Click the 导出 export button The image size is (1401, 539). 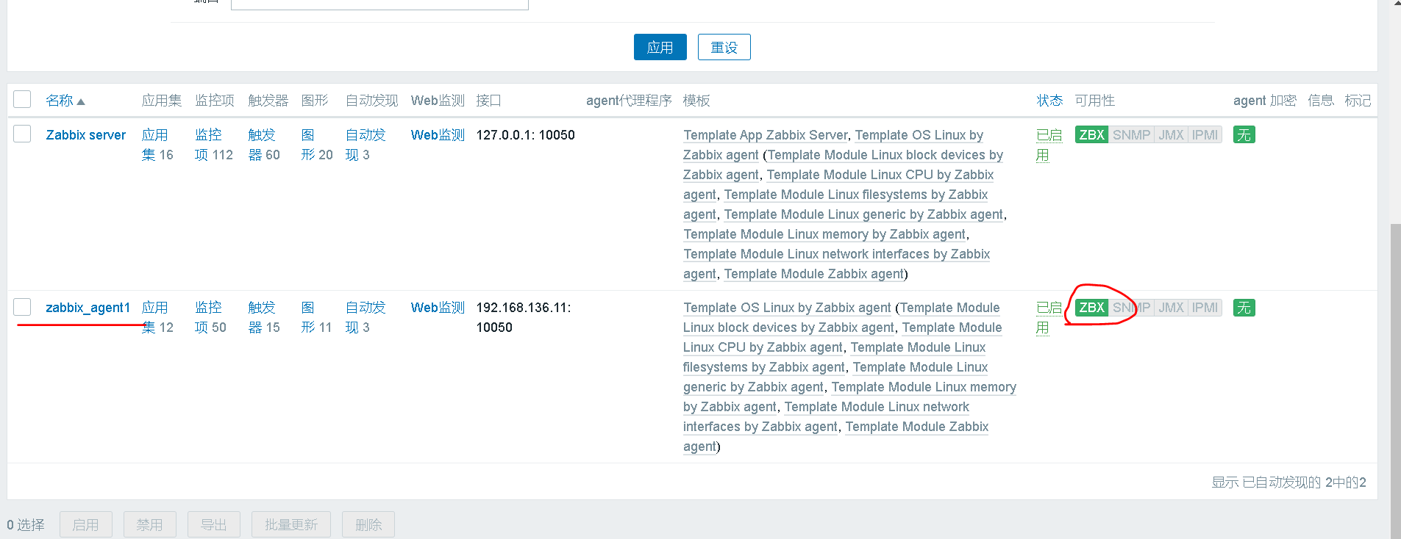click(213, 524)
